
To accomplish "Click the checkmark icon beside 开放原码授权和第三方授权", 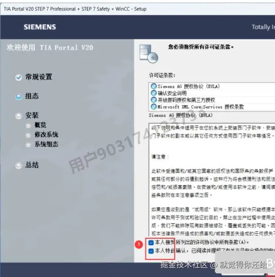I will 154,100.
